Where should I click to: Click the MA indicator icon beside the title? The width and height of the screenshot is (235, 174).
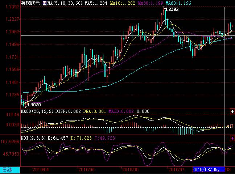point(45,3)
